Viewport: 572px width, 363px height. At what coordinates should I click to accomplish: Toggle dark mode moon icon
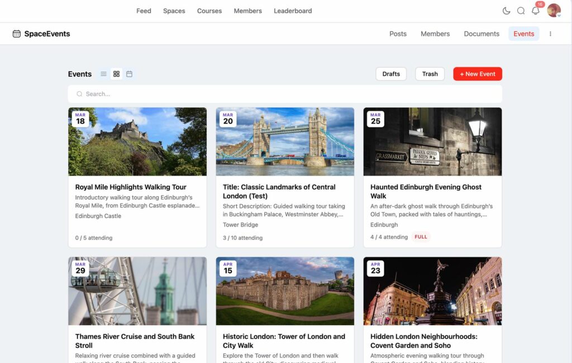(507, 11)
